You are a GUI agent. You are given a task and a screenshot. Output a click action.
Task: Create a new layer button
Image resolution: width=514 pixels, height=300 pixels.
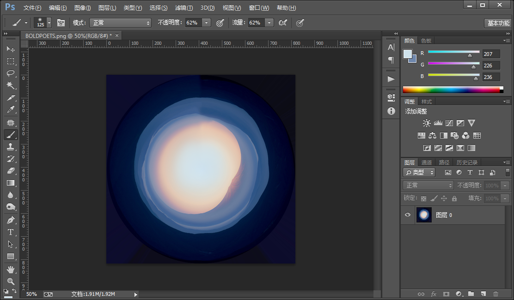pos(483,294)
